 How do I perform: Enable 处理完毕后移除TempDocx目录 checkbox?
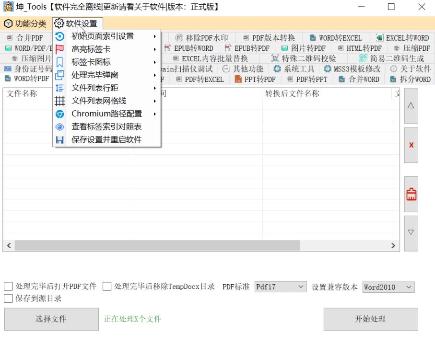click(107, 286)
